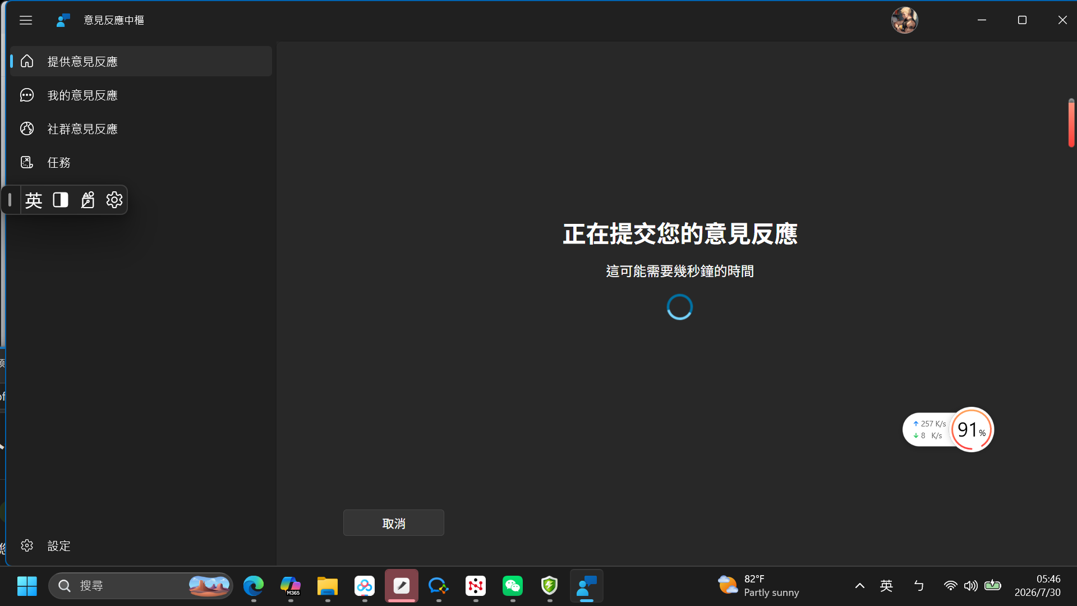Select 提供意見反應 in sidebar
This screenshot has width=1077, height=606.
141,61
